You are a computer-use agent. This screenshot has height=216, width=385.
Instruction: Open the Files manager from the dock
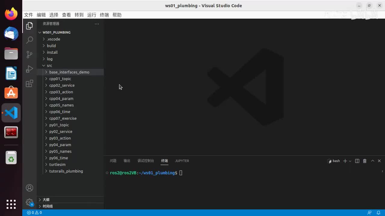(x=11, y=53)
